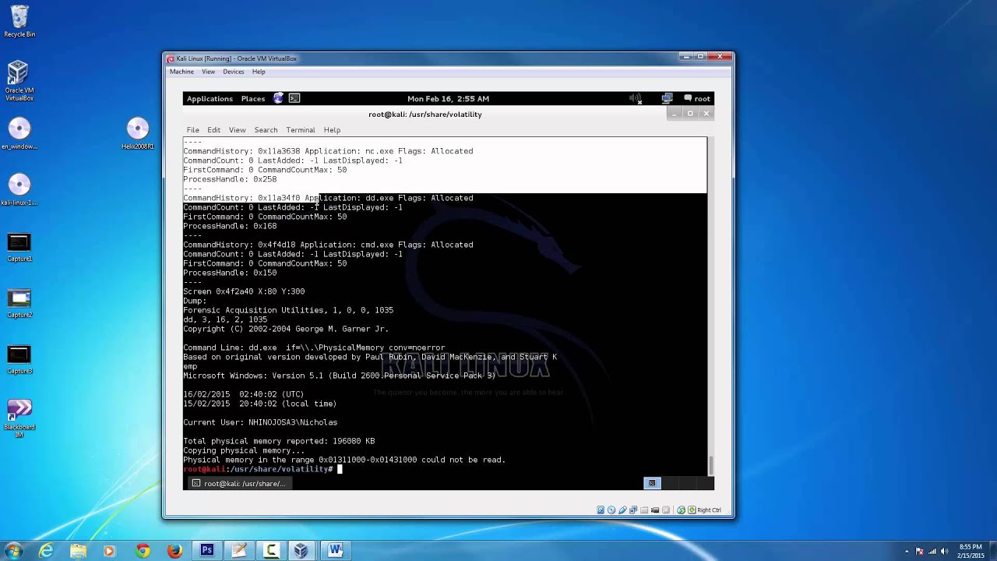Open the Windows Start menu
The width and height of the screenshot is (997, 561).
13,551
